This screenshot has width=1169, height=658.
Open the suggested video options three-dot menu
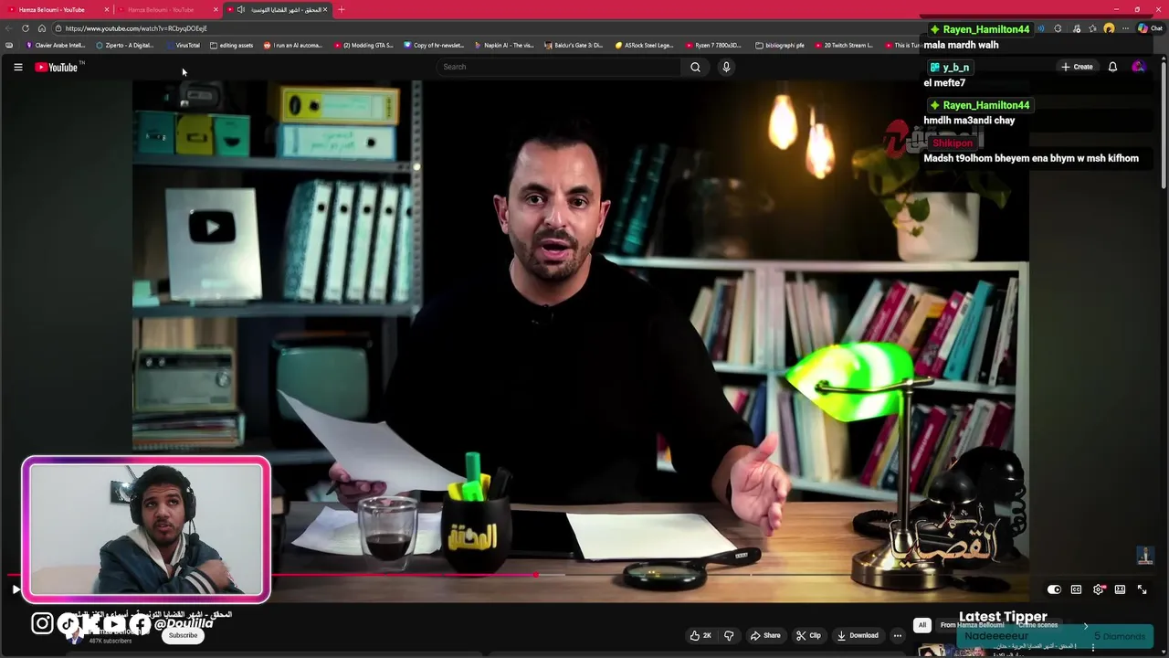[x=1092, y=647]
